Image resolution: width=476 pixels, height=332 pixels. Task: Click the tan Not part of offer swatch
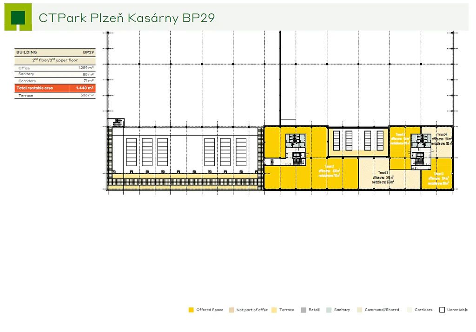[231, 310]
